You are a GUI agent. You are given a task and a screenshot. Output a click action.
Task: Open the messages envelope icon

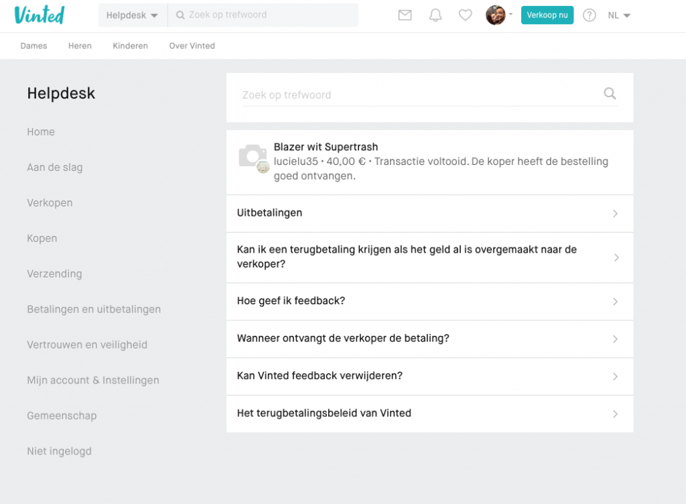(x=405, y=15)
